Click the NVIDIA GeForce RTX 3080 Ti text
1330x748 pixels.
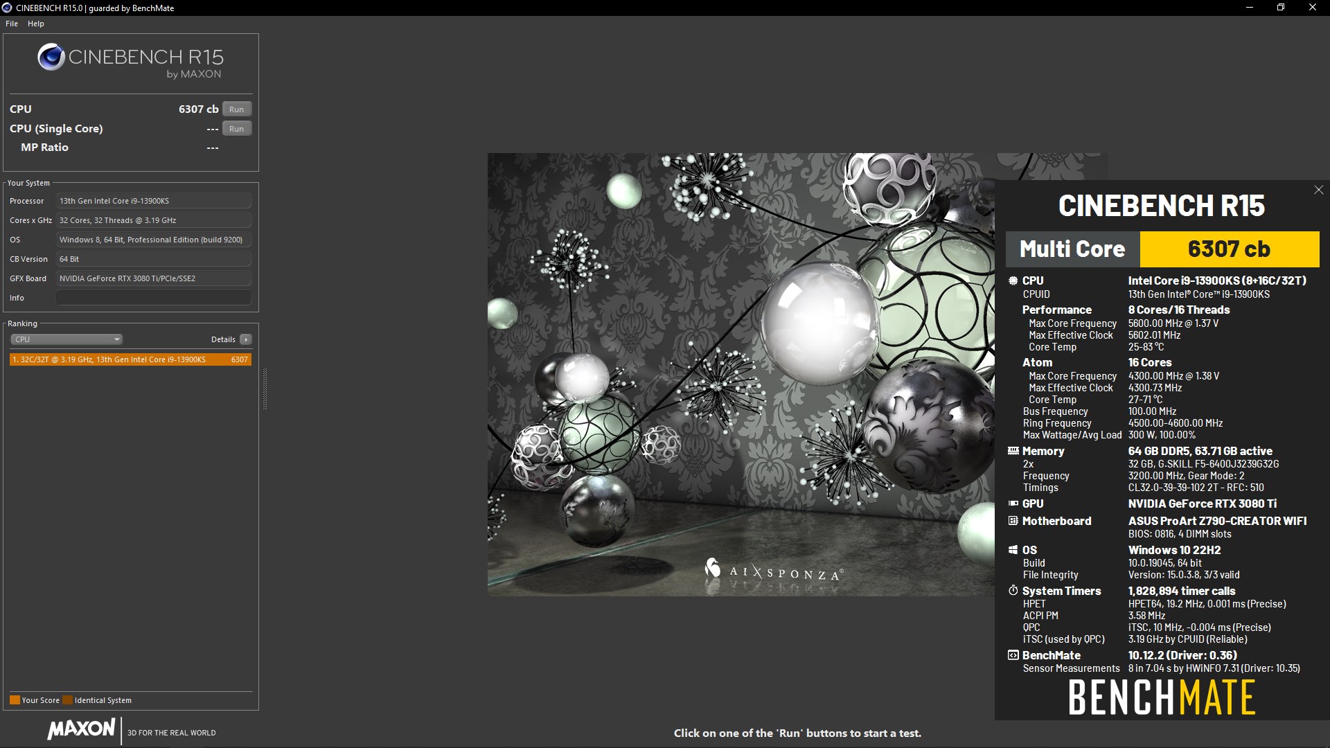coord(1202,504)
